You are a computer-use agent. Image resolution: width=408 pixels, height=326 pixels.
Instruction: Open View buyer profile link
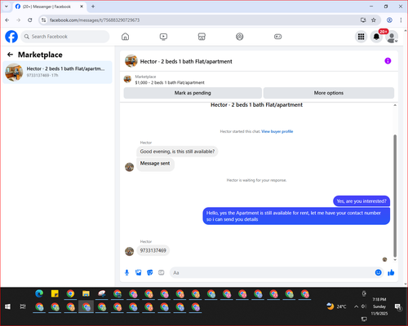[277, 131]
